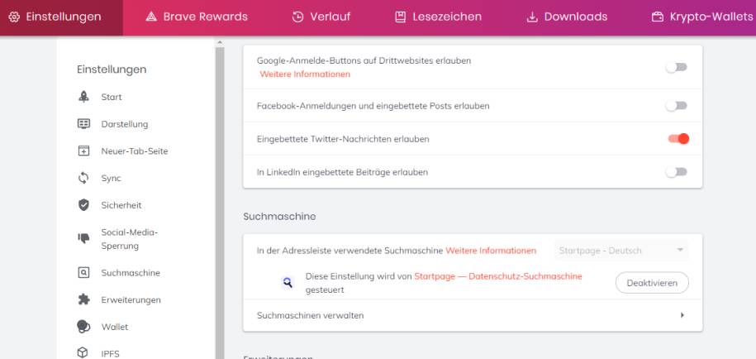Open the Lesezeichen tab

[438, 17]
